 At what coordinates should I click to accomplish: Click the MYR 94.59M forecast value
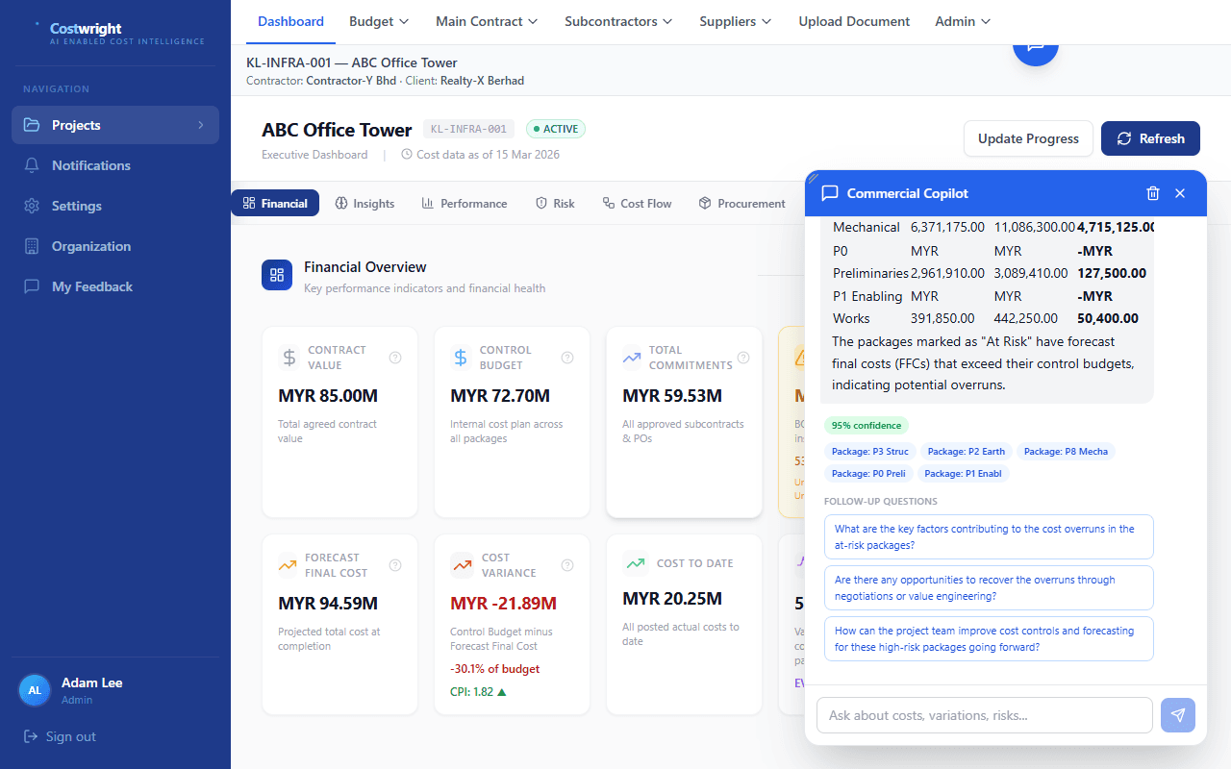328,604
